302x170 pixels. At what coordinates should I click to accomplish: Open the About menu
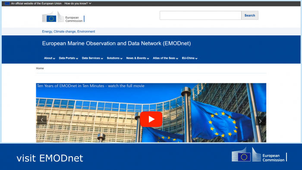pyautogui.click(x=50, y=58)
